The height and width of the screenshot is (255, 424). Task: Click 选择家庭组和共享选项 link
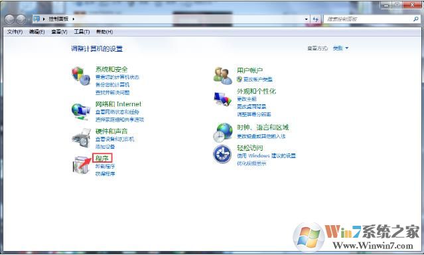(120, 120)
